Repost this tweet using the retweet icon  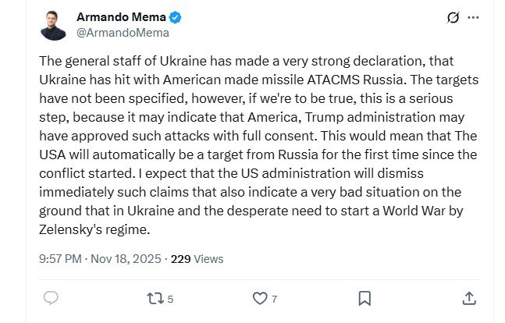155,297
